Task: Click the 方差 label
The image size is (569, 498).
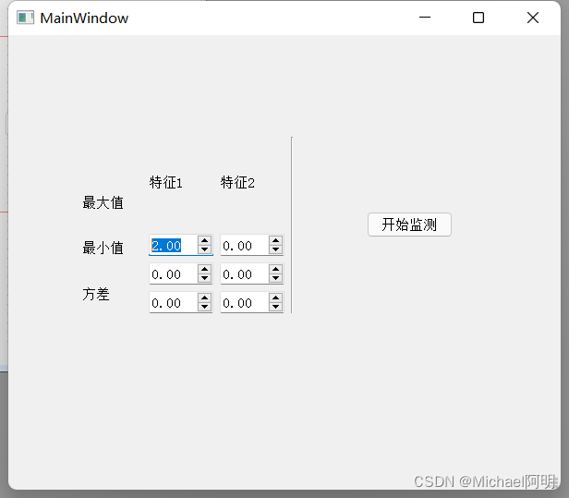Action: 96,294
